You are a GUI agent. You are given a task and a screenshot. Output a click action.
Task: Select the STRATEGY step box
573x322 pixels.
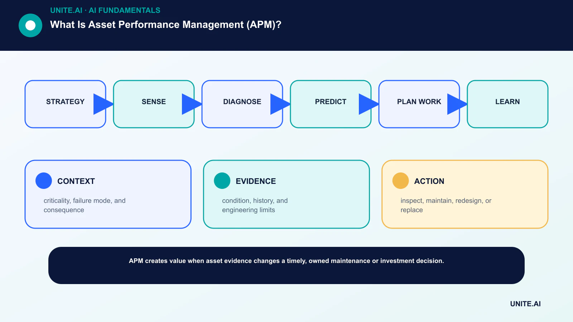pos(65,104)
